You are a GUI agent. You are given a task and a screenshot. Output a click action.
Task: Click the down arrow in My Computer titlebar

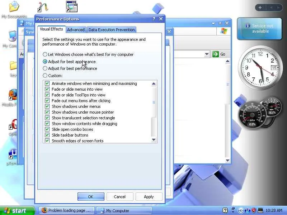(x=213, y=23)
